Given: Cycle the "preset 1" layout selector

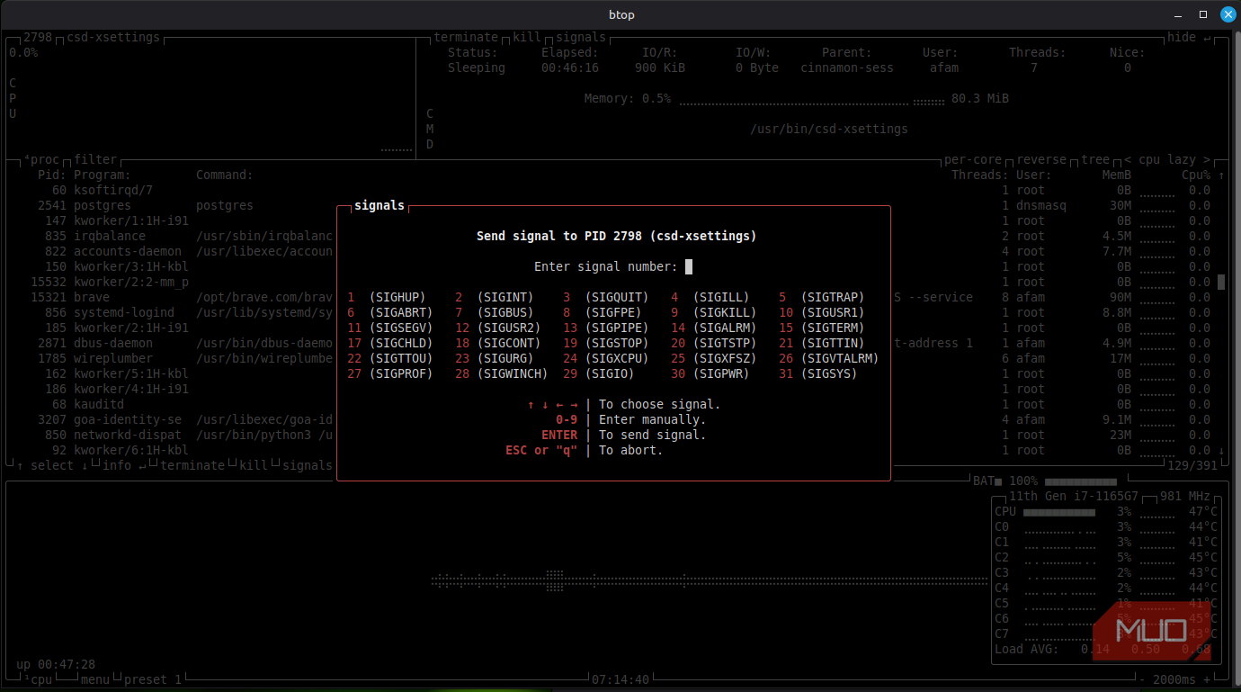Looking at the screenshot, I should (153, 679).
